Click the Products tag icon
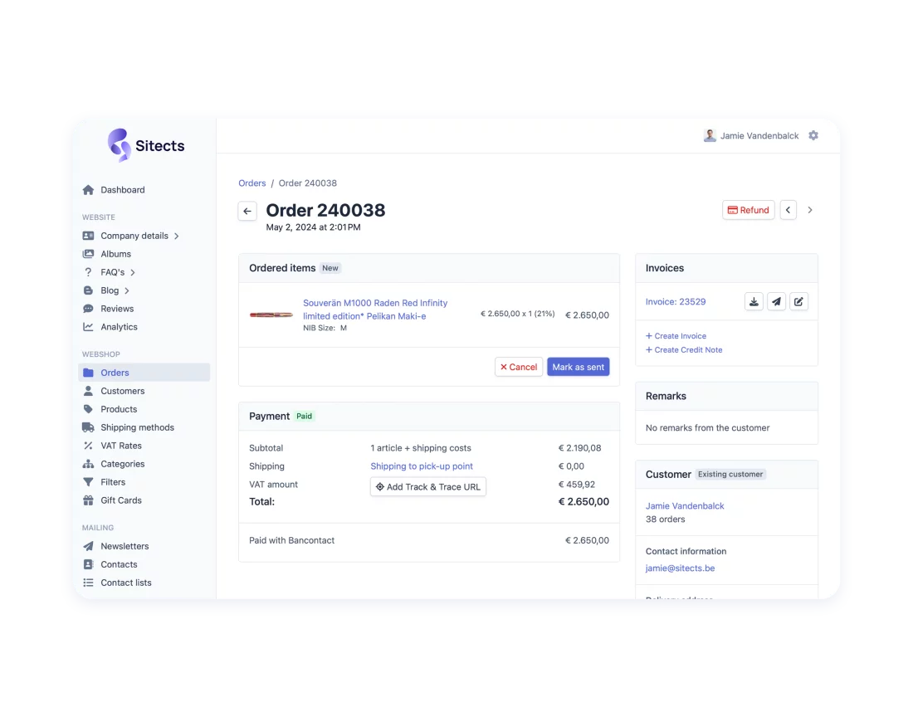This screenshot has height=717, width=913. (88, 409)
